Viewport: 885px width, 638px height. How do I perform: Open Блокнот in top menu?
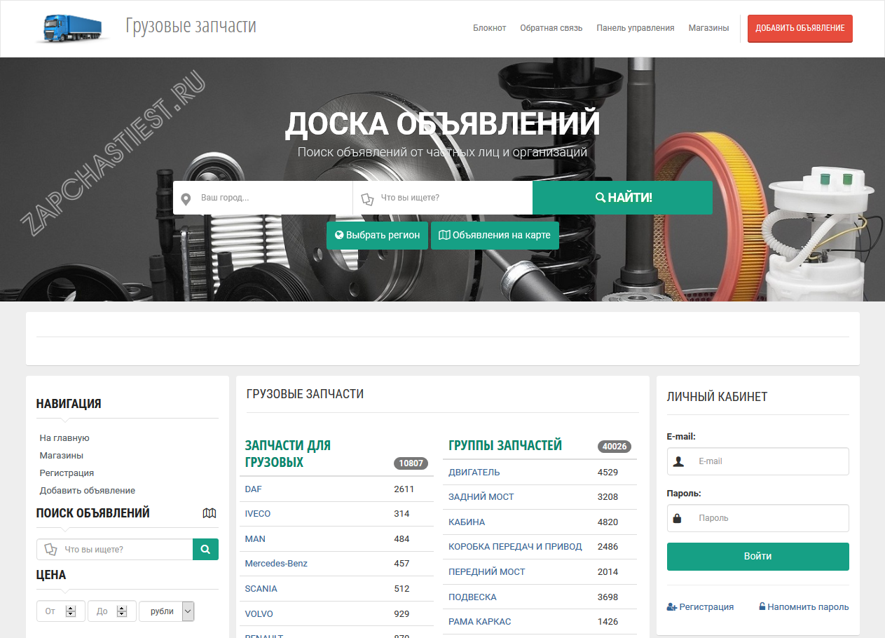pyautogui.click(x=489, y=28)
